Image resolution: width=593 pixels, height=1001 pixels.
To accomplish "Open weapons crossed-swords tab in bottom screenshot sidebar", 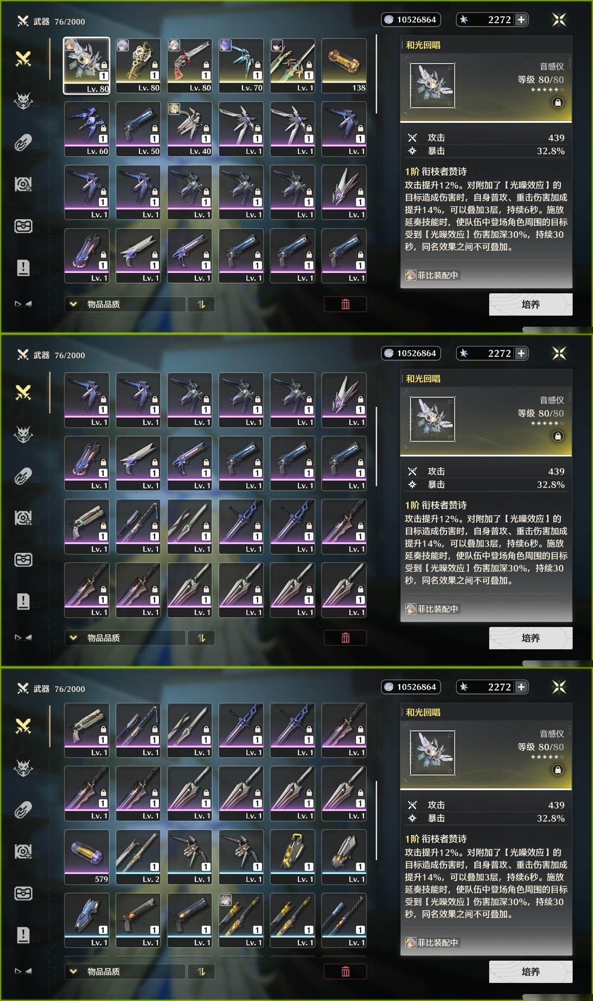I will click(x=23, y=726).
